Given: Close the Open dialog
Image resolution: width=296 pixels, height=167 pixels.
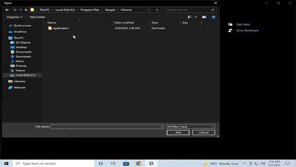Looking at the screenshot, I should tap(216, 3).
